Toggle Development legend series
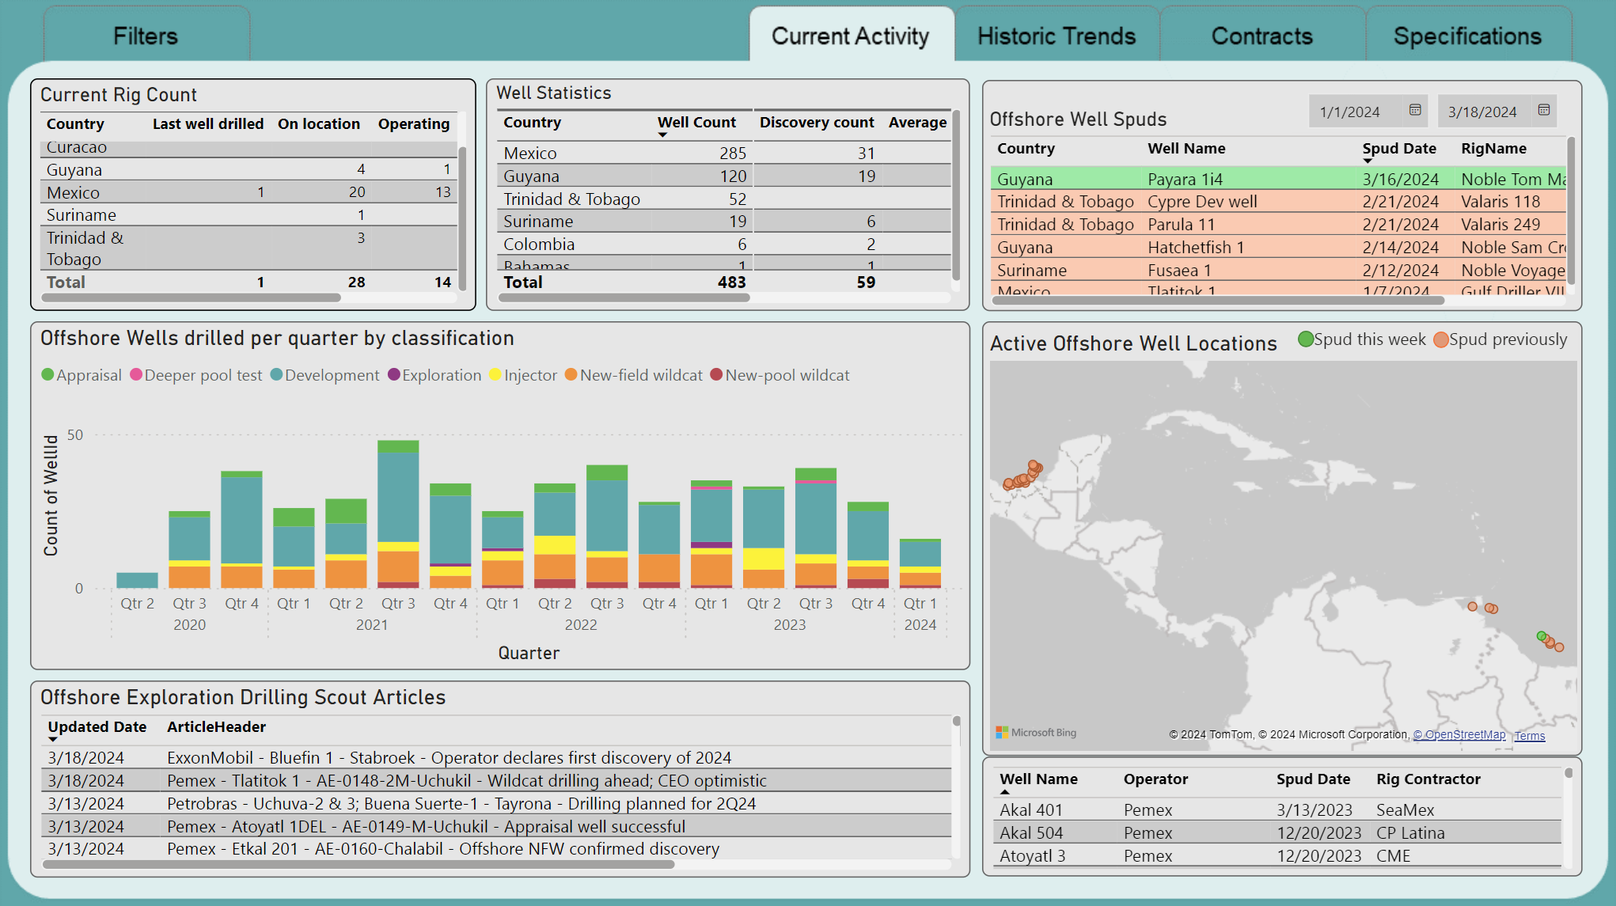Screen dimensions: 1616x906 tap(324, 375)
